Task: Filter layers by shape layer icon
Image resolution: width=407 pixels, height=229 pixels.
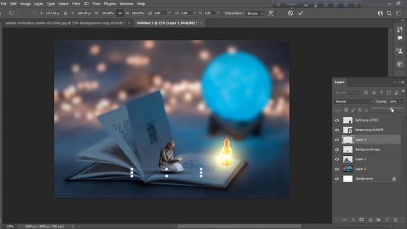Action: coord(389,93)
